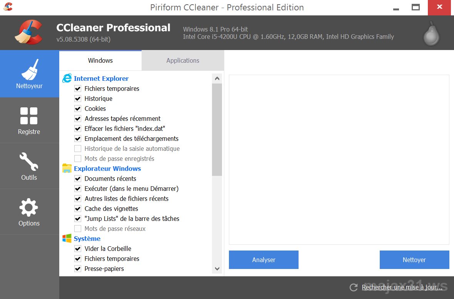Click the Piriform pear logo

431,33
